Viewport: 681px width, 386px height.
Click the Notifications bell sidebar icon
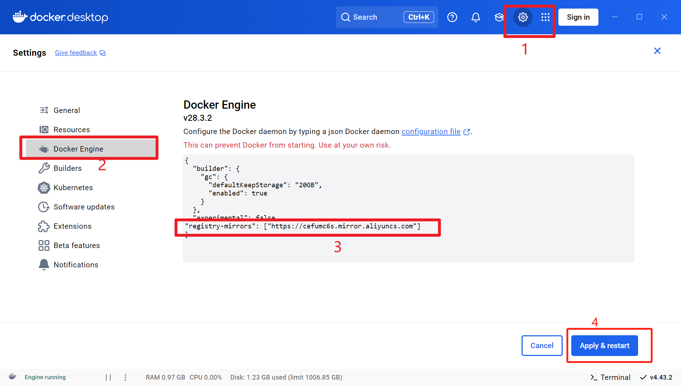(44, 264)
